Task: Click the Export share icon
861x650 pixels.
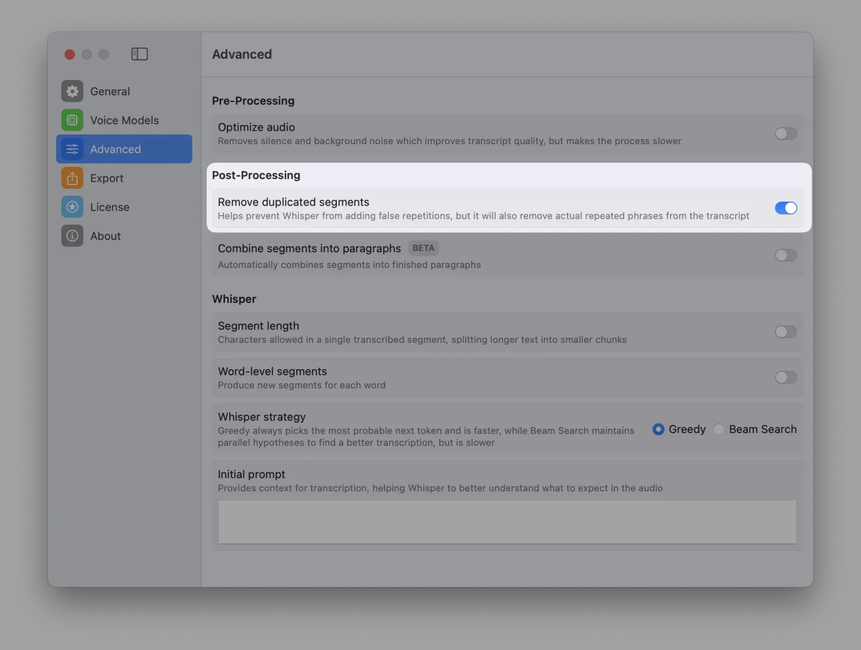Action: 72,178
